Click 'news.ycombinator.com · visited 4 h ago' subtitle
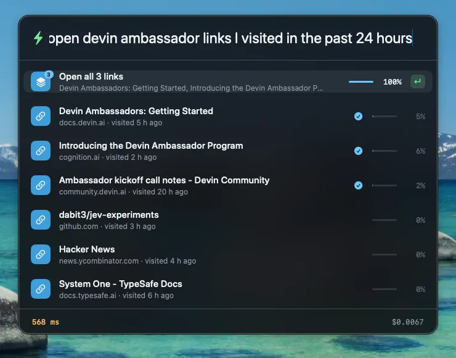This screenshot has height=358, width=456. pyautogui.click(x=128, y=260)
